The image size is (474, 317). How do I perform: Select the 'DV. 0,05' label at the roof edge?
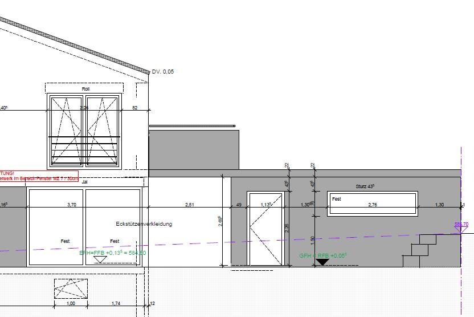click(x=163, y=72)
